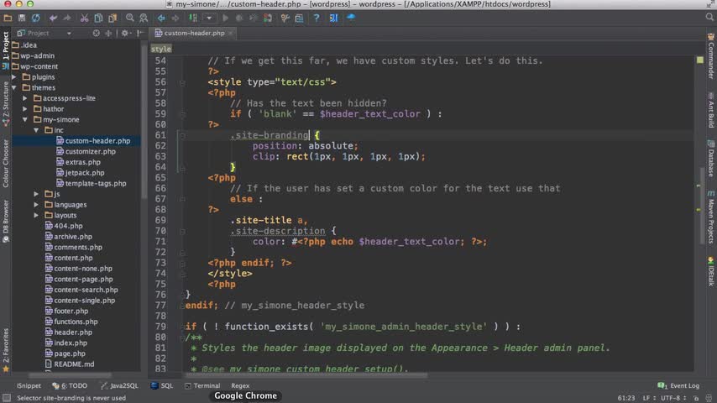Open Help with the question mark icon
Screen dimensions: 717x403
316,18
